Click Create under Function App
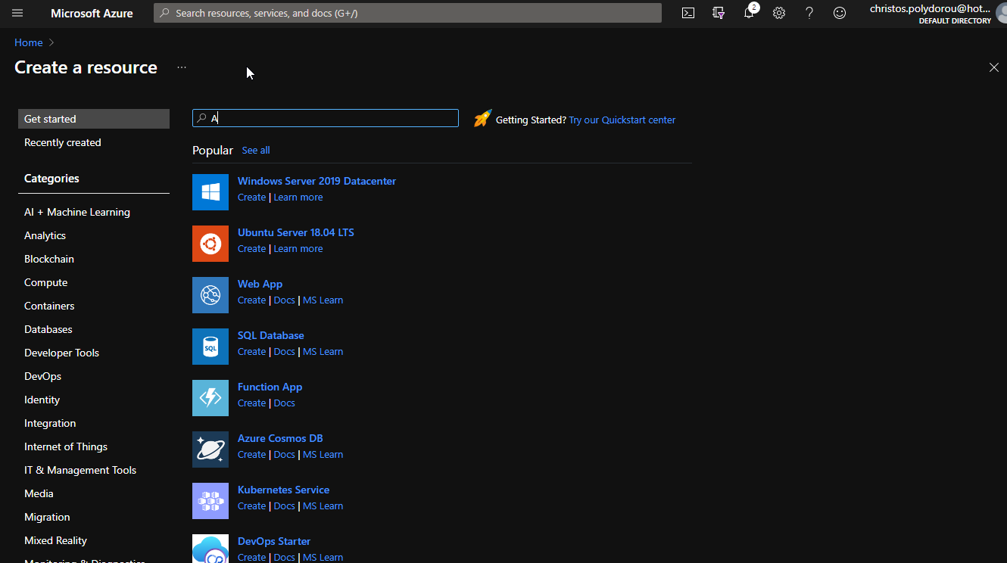 point(251,403)
